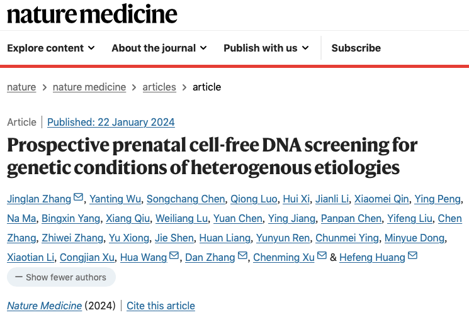Open the About the journal dropdown
This screenshot has width=469, height=315.
(x=159, y=48)
